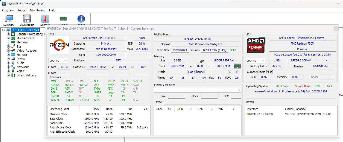Click the 28 W TDP value
The image size is (343, 142).
coord(142,43)
